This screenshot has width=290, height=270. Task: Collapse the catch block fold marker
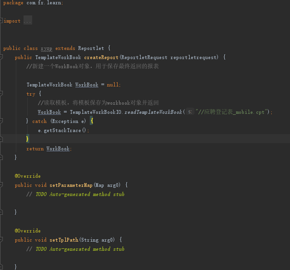pyautogui.click(x=1, y=121)
